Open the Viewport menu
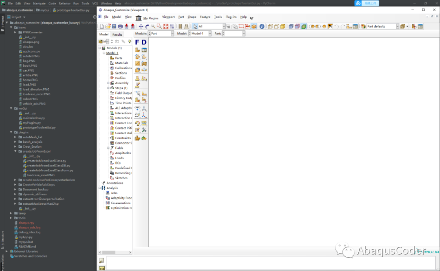This screenshot has width=440, height=271. (x=168, y=17)
